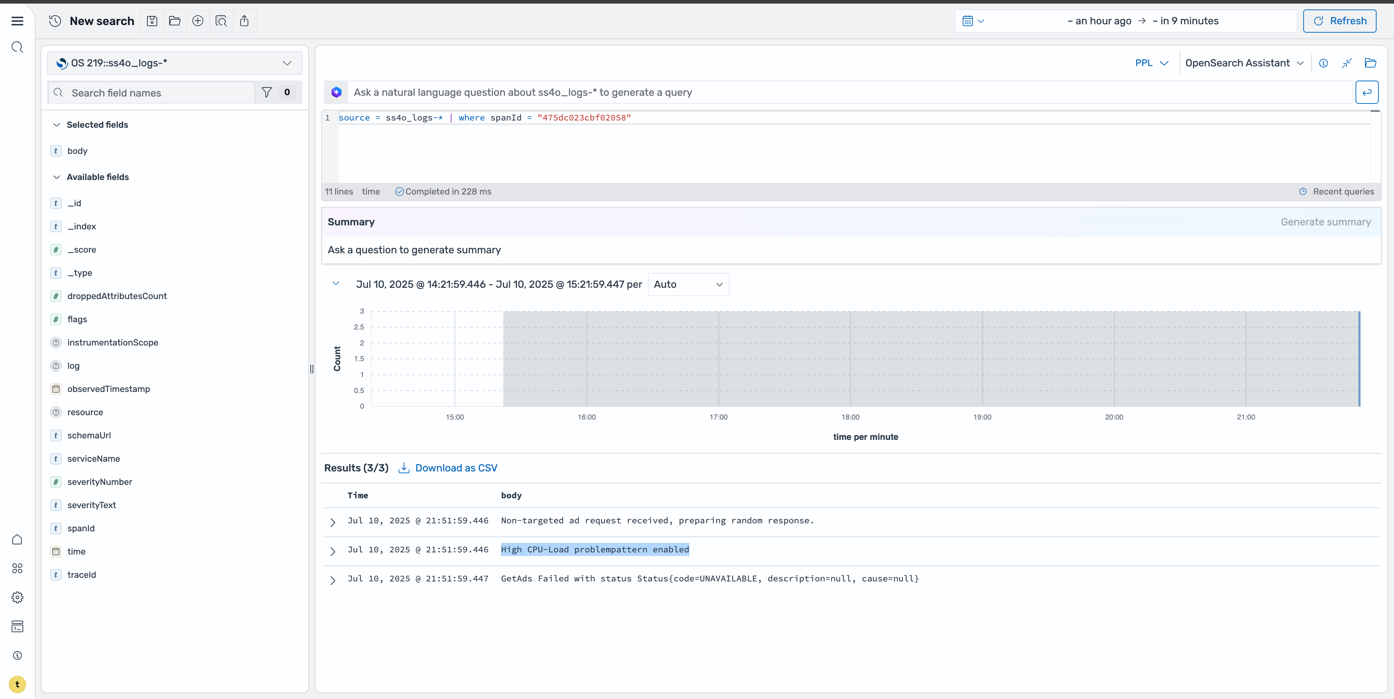Click the sidebar resize handle
Viewport: 1394px width, 699px height.
tap(312, 369)
